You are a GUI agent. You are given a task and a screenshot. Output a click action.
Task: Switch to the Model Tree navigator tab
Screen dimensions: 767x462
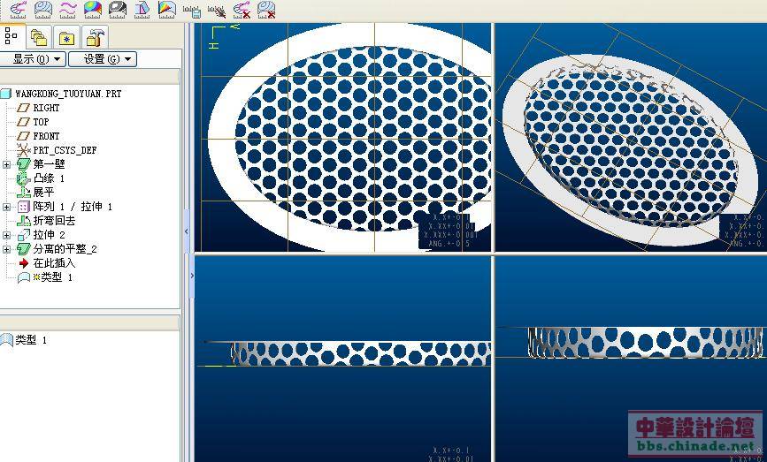click(12, 35)
